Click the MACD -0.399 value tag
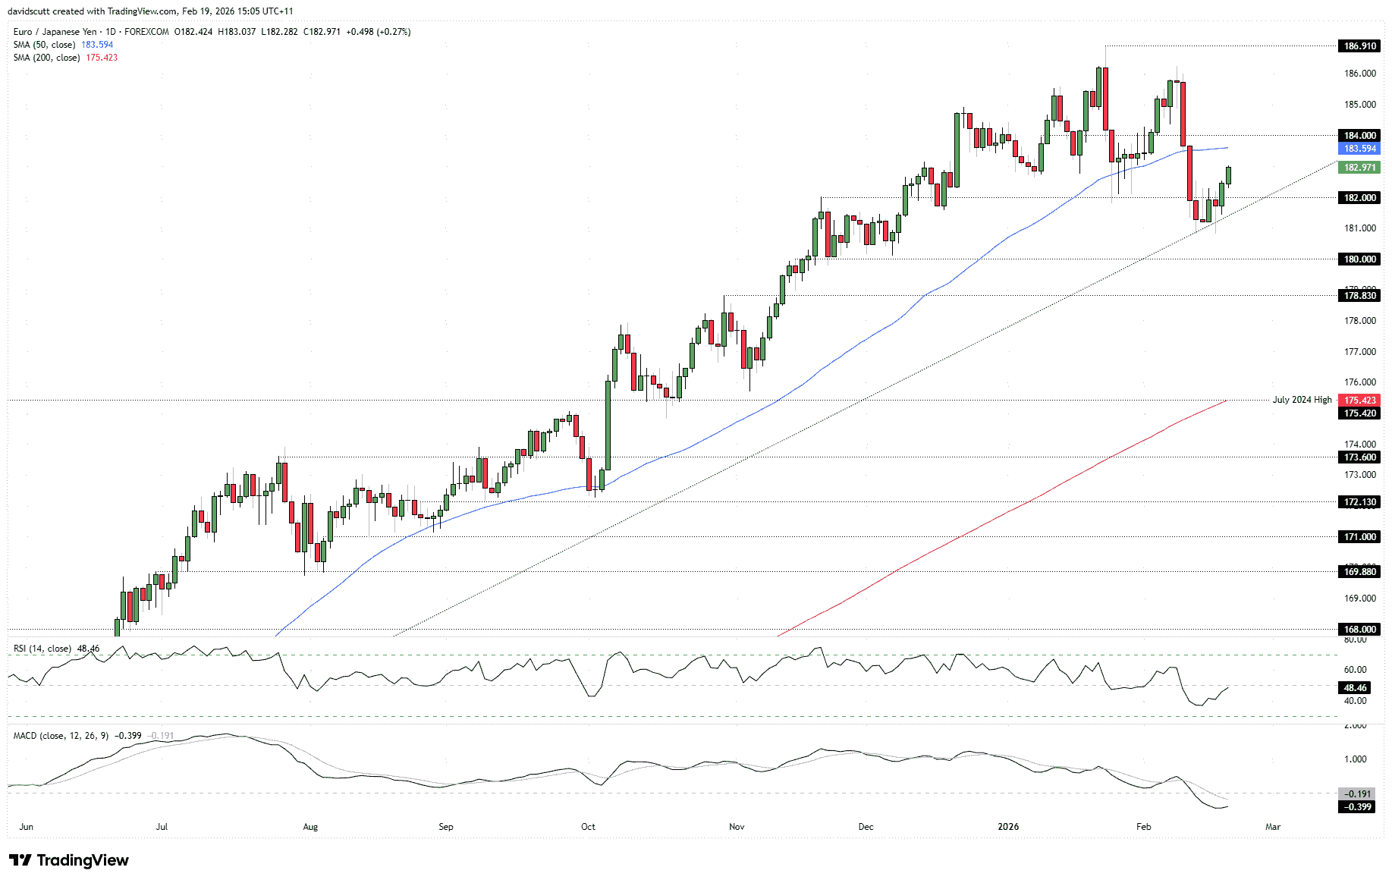The width and height of the screenshot is (1392, 883). click(1356, 806)
